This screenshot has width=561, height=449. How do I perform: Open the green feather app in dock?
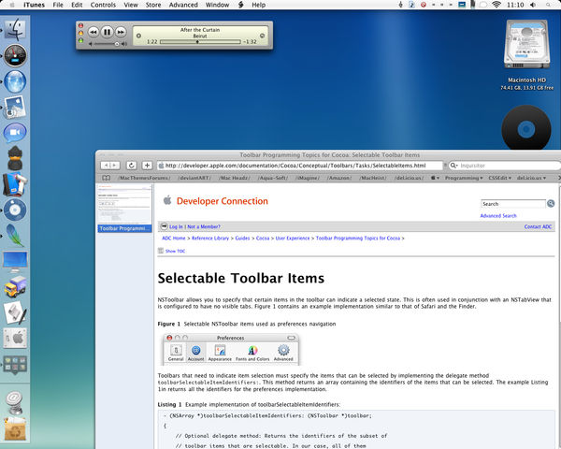pyautogui.click(x=15, y=235)
